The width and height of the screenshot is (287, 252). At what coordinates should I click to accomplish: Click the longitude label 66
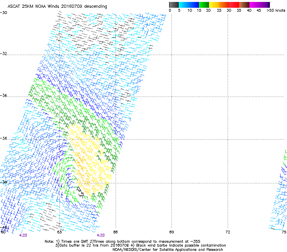click(x=115, y=232)
